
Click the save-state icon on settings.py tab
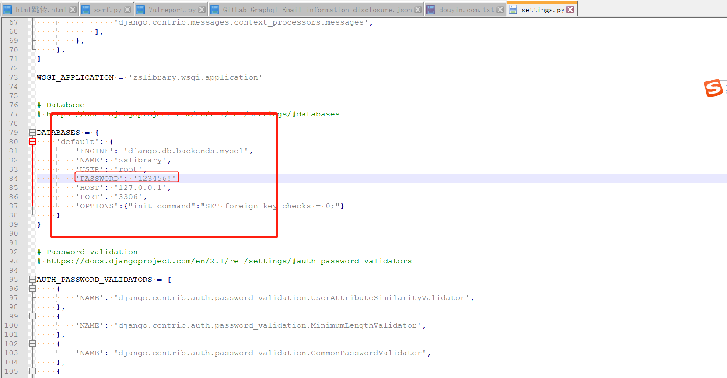click(x=513, y=10)
